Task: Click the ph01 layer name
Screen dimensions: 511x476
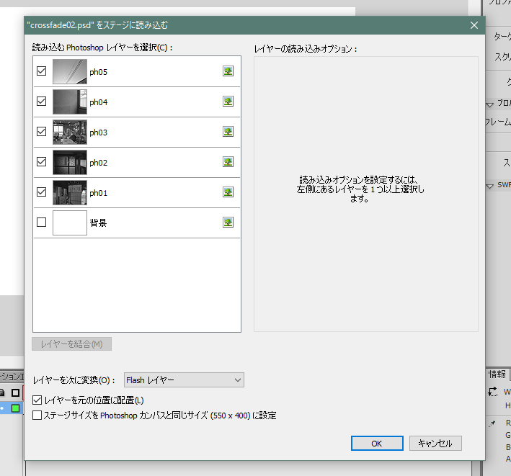Action: coord(99,193)
